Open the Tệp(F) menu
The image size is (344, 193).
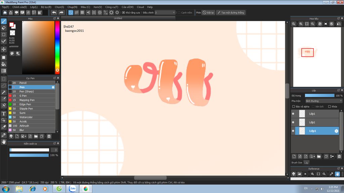coord(5,7)
